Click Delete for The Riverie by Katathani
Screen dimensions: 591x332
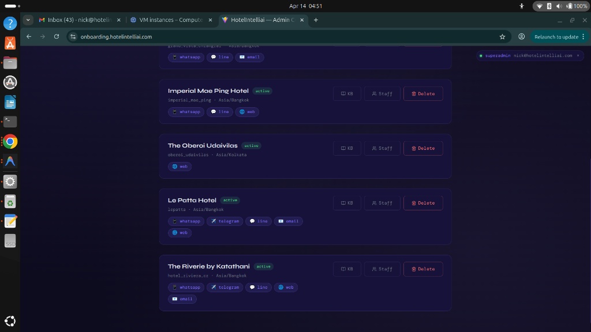point(423,269)
